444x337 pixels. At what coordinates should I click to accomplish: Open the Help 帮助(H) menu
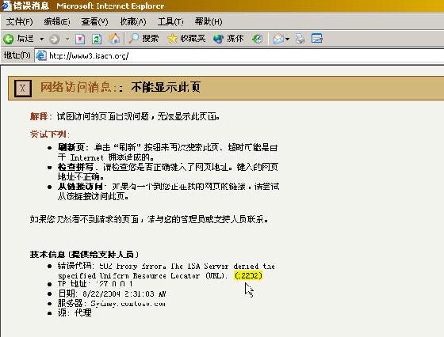pos(209,21)
